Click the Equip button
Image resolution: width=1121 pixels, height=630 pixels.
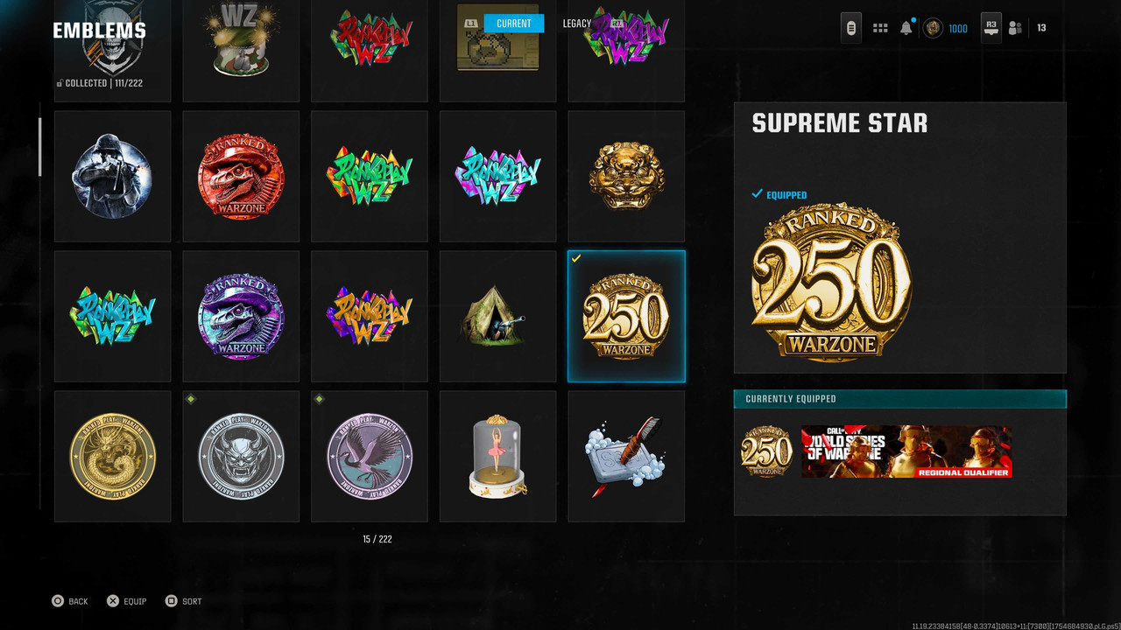[x=126, y=601]
